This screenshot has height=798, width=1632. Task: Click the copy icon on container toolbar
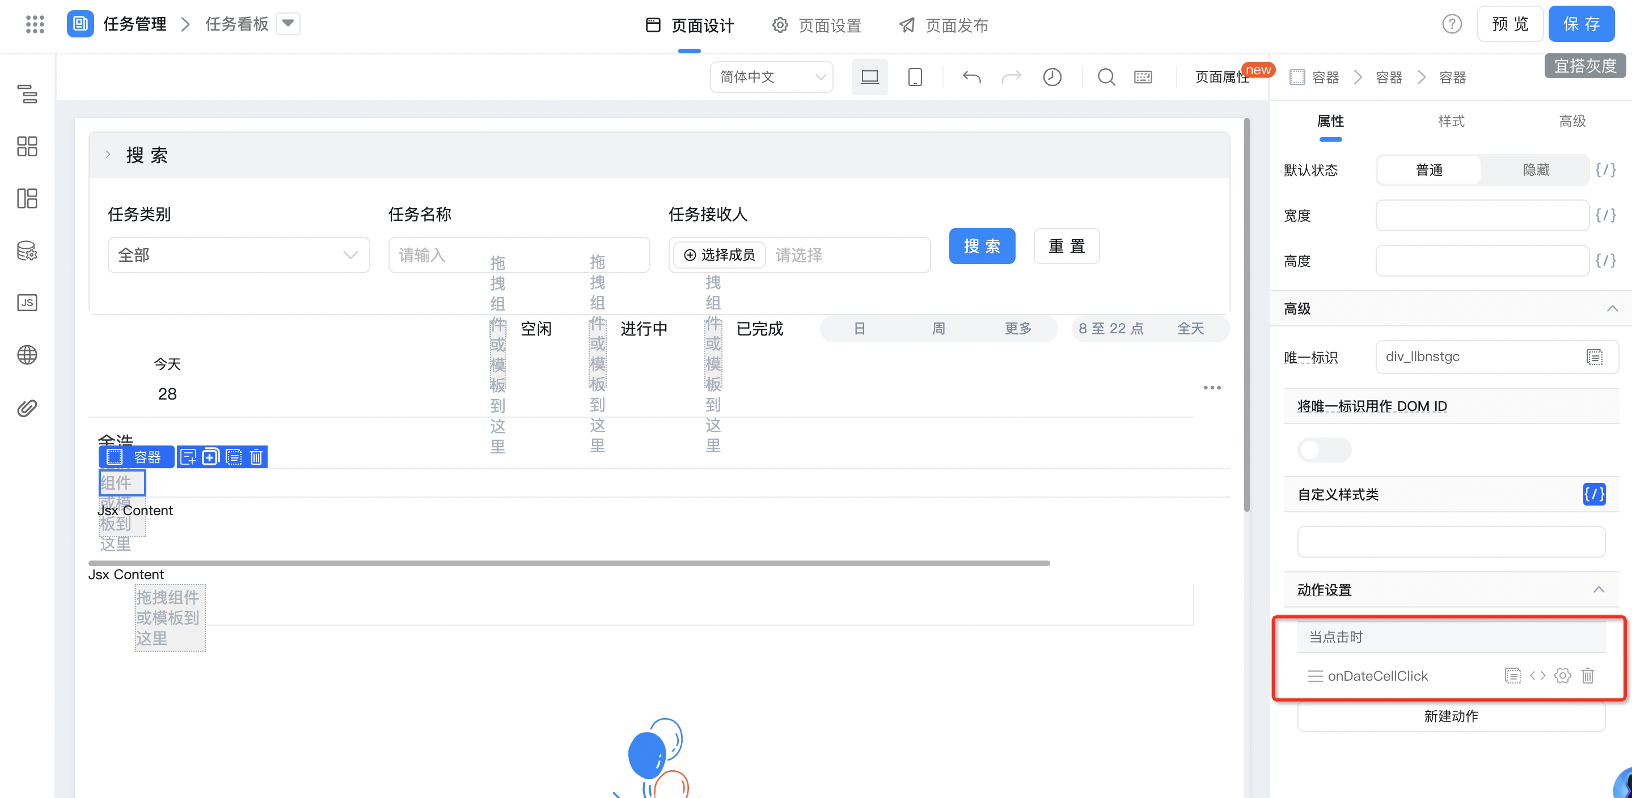pos(210,457)
